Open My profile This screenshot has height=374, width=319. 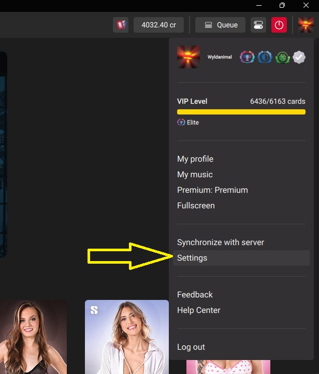195,159
